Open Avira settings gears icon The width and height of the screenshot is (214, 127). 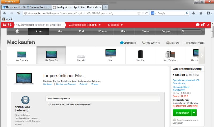(x=203, y=25)
